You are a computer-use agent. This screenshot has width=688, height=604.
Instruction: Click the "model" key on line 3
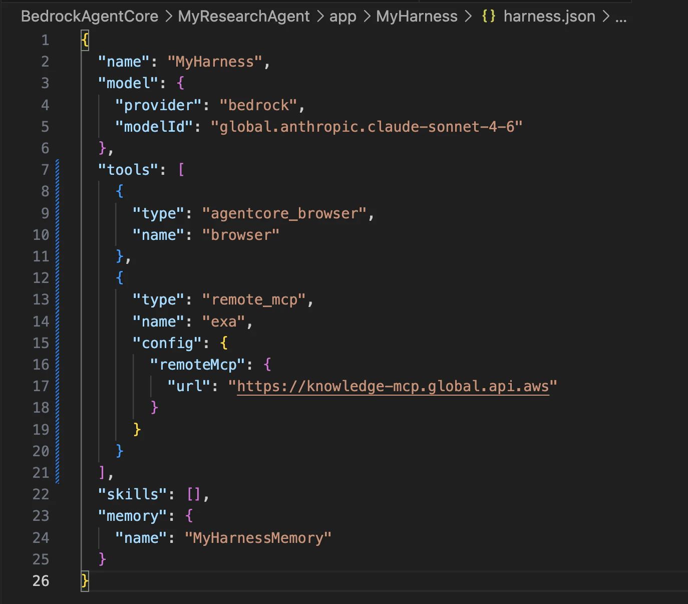[x=128, y=83]
